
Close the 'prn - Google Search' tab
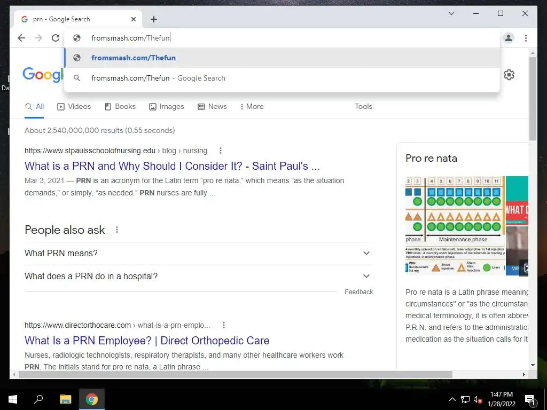133,19
